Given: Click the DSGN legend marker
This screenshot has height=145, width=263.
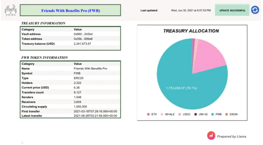Looking at the screenshot, I should point(227,114).
